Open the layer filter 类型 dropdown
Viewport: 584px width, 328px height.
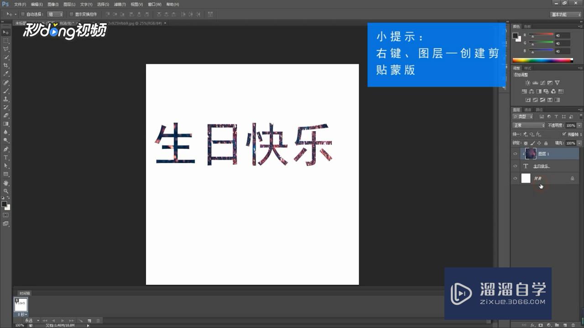[x=523, y=117]
